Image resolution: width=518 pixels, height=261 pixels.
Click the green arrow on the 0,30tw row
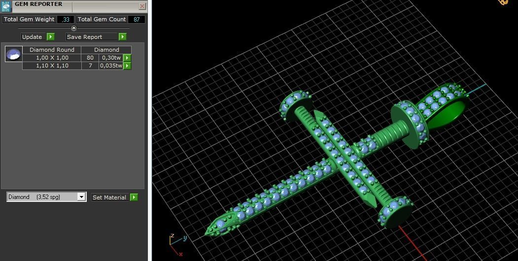(127, 58)
